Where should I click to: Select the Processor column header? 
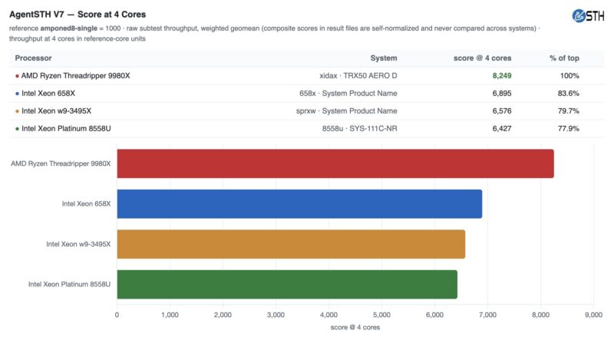click(33, 58)
